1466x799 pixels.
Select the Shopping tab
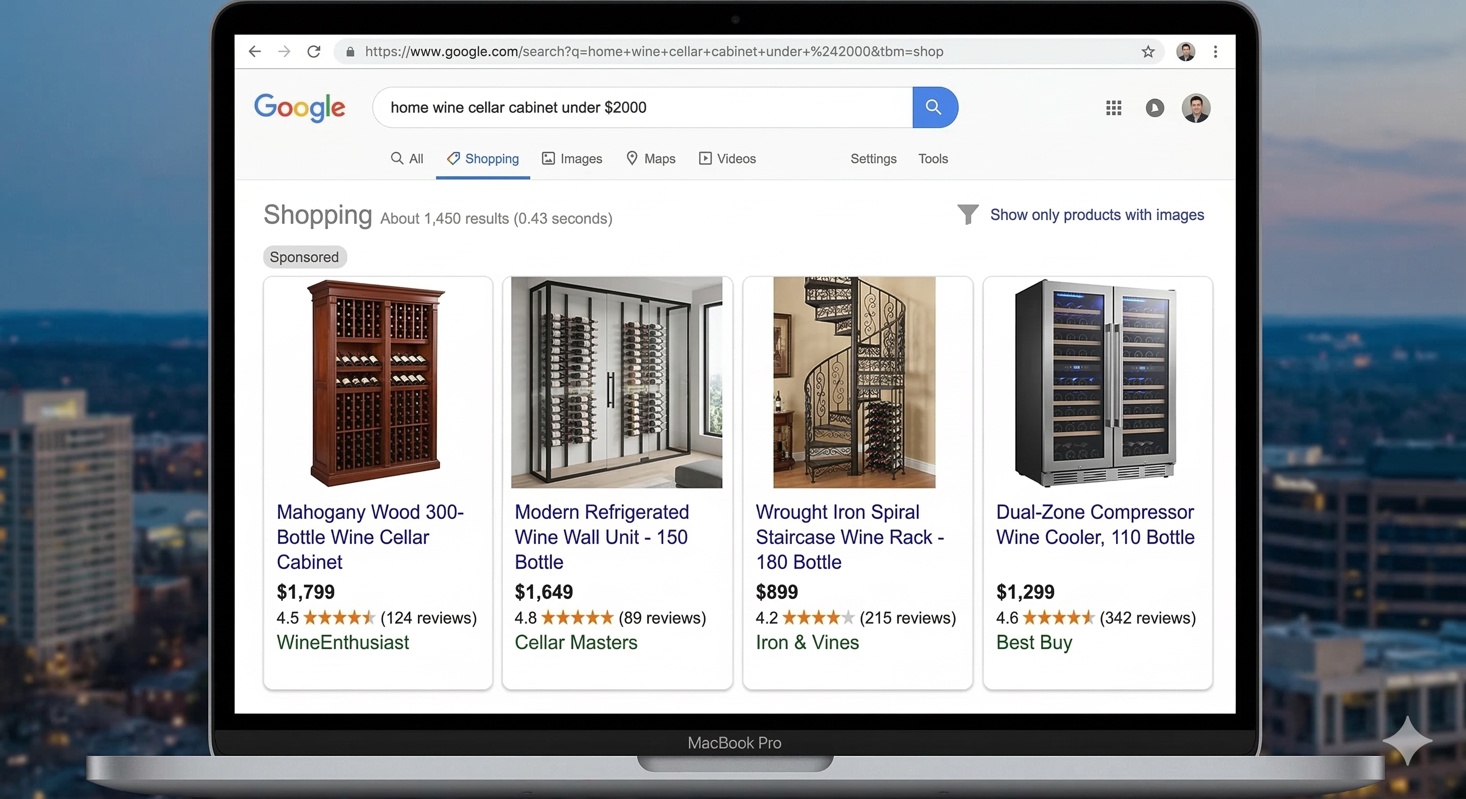point(482,159)
